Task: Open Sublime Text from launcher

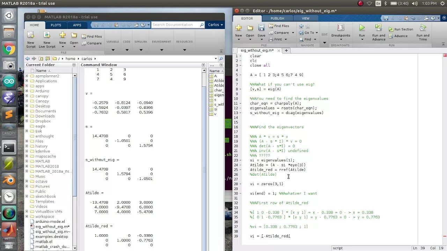Action: (x=9, y=114)
